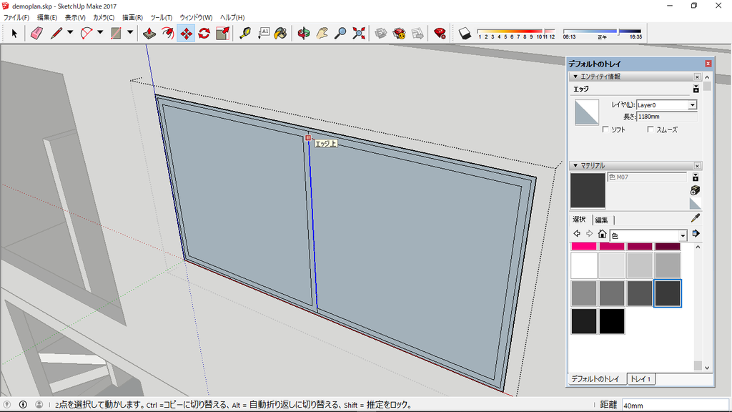Pick the Scale tool
The image size is (732, 412).
pos(223,33)
